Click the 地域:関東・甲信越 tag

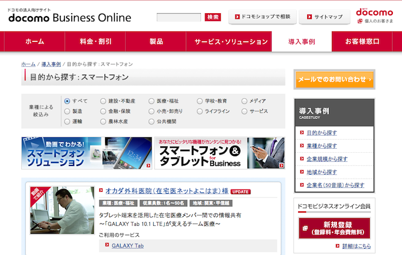coord(211,203)
